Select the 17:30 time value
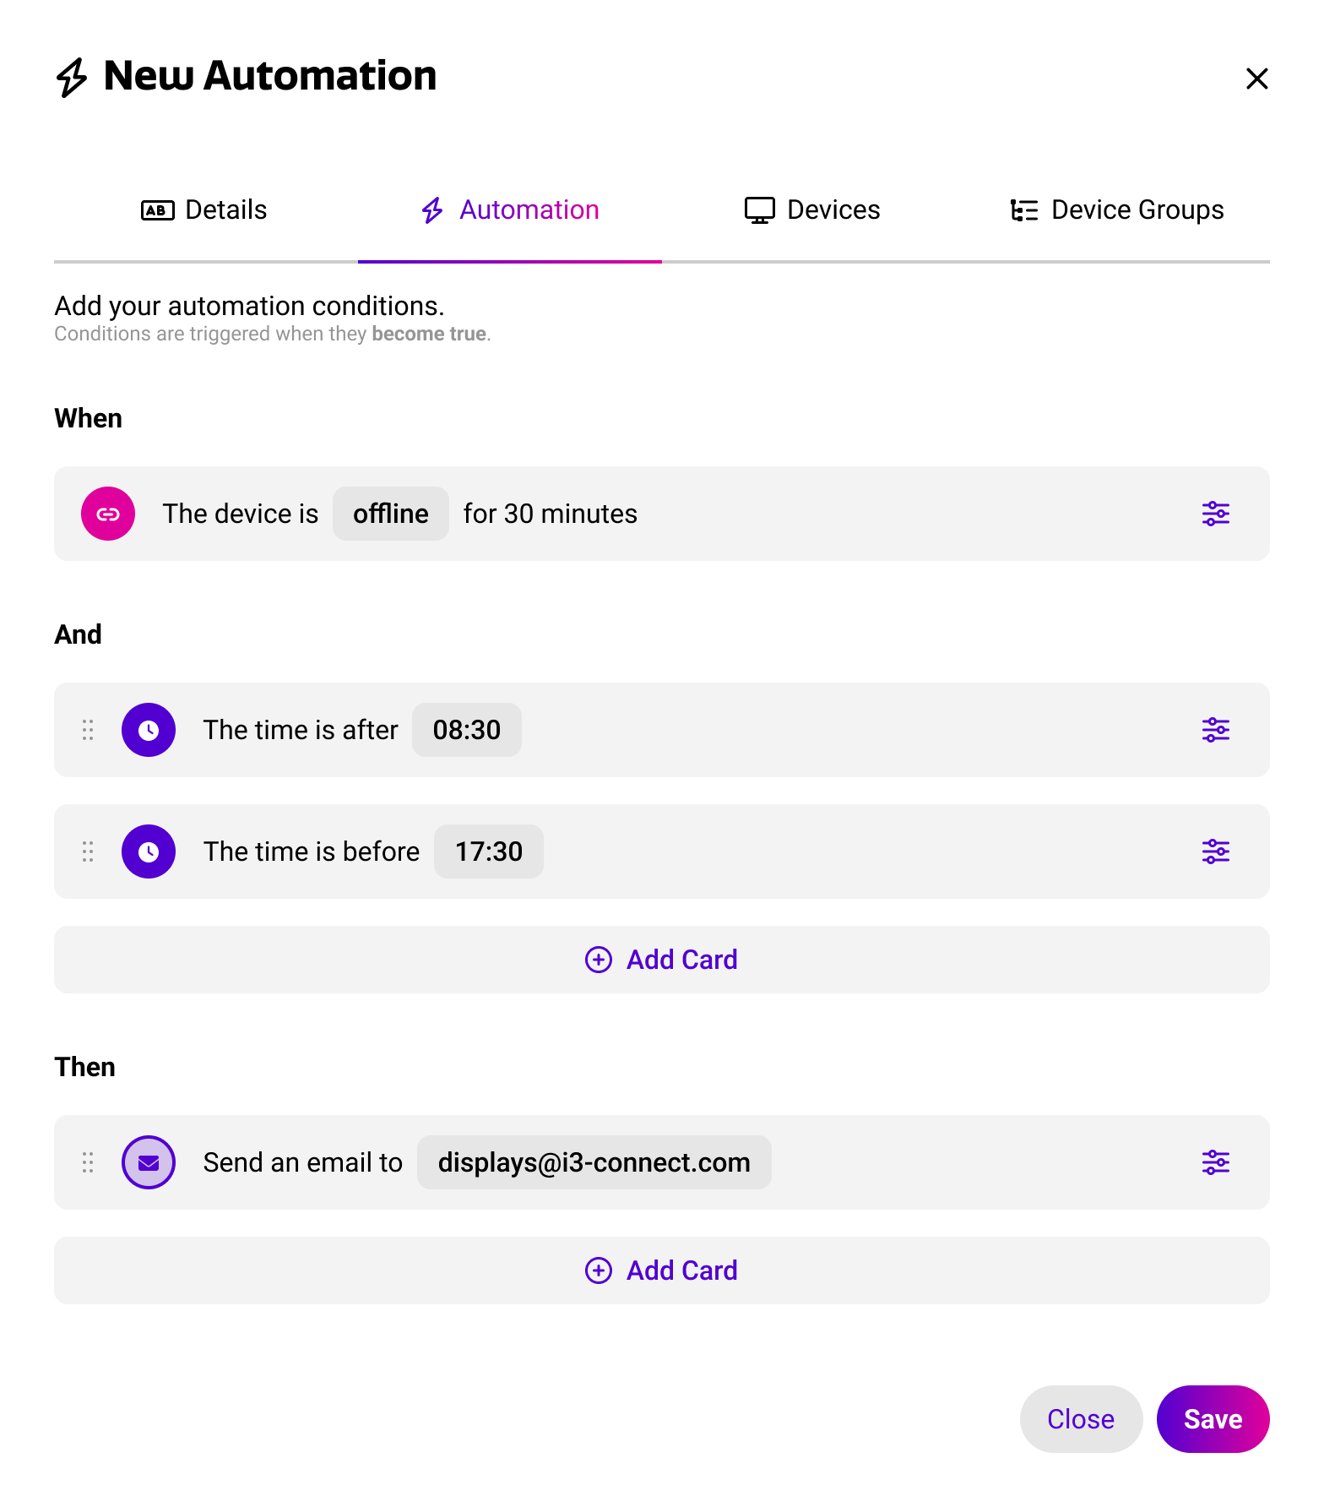 [489, 851]
